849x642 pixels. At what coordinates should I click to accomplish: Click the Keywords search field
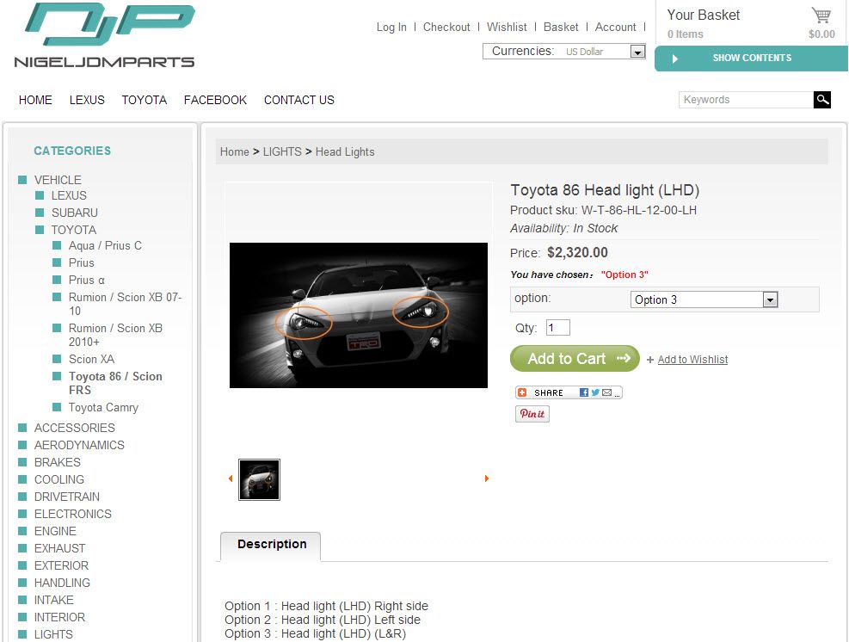coord(745,100)
